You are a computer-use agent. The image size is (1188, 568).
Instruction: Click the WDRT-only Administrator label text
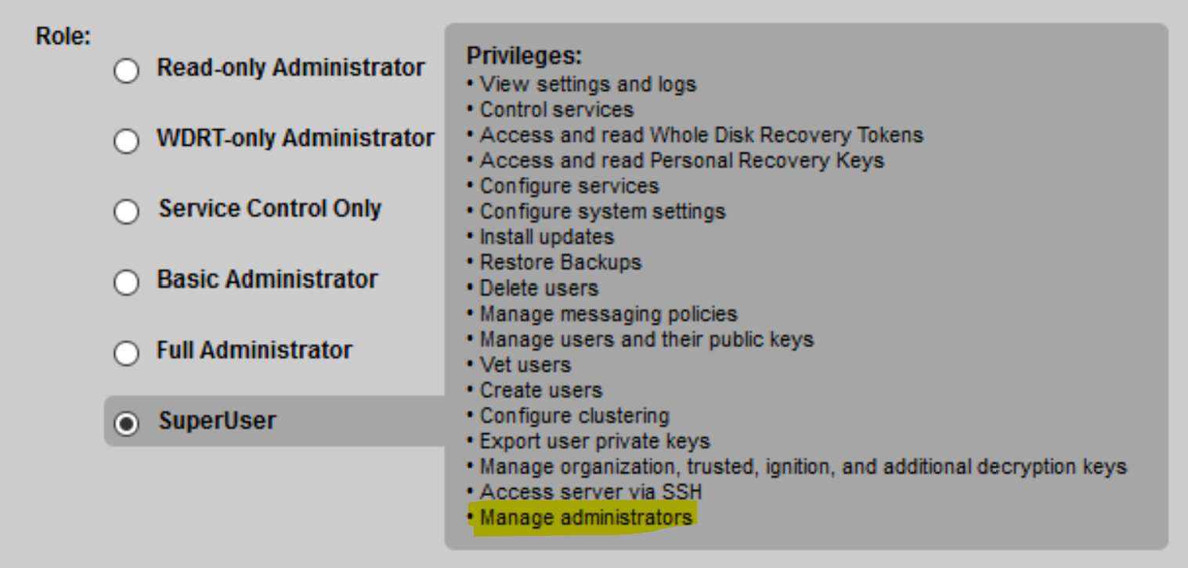coord(295,139)
